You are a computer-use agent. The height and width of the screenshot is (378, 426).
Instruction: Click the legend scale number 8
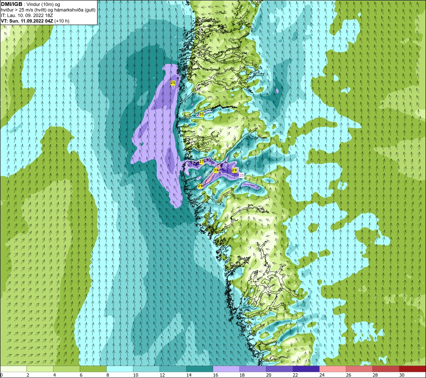(x=108, y=375)
